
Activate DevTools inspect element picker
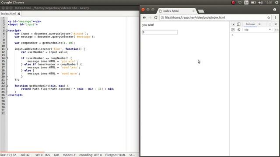(233, 24)
